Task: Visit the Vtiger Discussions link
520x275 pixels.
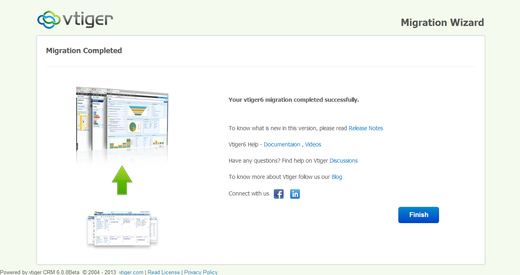Action: [343, 161]
